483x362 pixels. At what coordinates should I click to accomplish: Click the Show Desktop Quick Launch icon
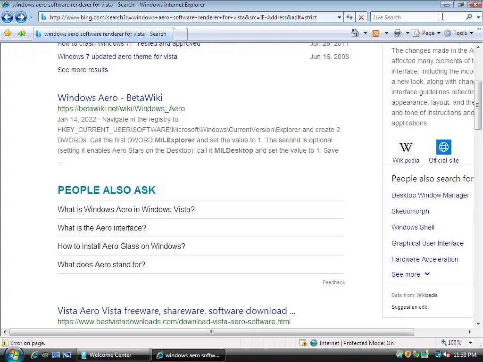[56, 355]
